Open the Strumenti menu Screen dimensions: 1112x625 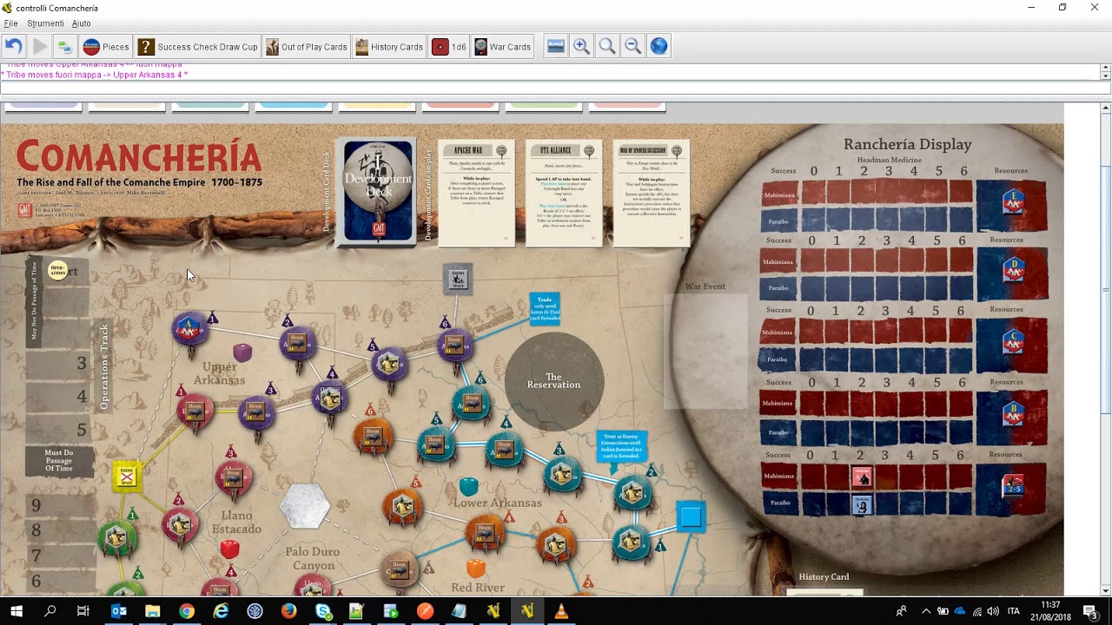tap(45, 23)
